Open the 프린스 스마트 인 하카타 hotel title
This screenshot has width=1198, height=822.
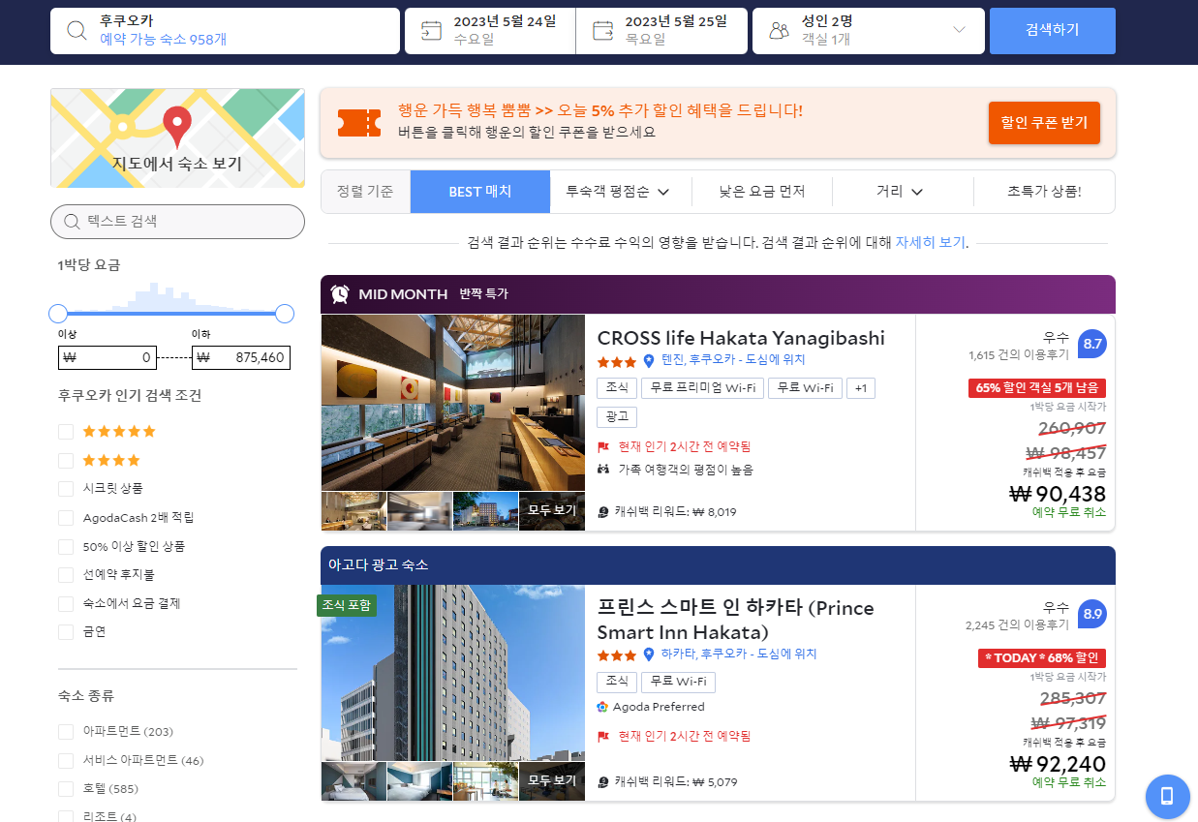(x=736, y=620)
